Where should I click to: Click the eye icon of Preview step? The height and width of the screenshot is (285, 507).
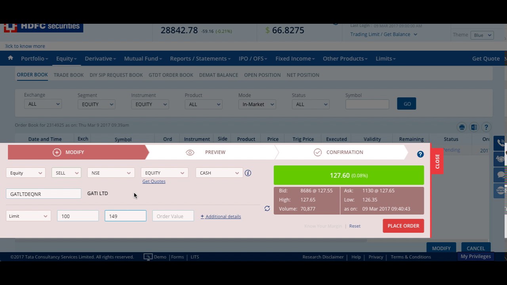tap(190, 152)
